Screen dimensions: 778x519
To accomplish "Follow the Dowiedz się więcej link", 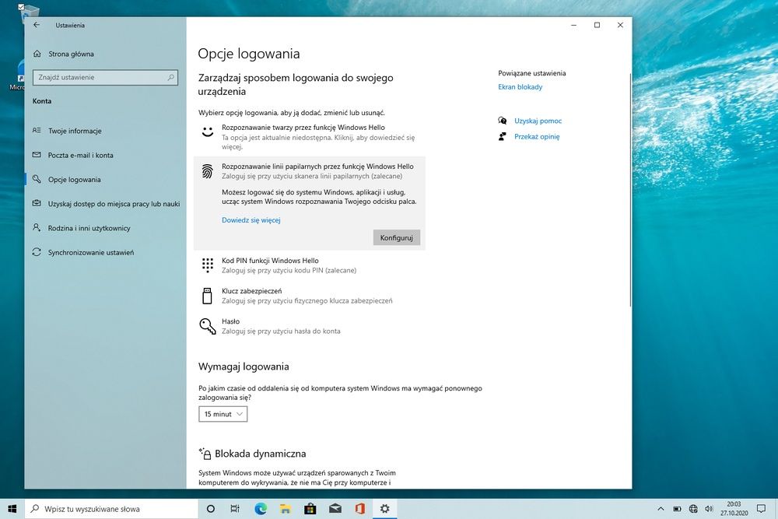I will point(251,219).
